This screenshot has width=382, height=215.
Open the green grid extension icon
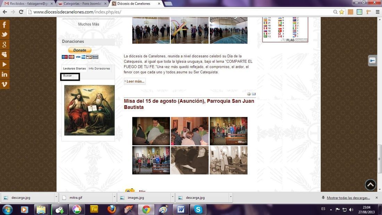(x=359, y=12)
